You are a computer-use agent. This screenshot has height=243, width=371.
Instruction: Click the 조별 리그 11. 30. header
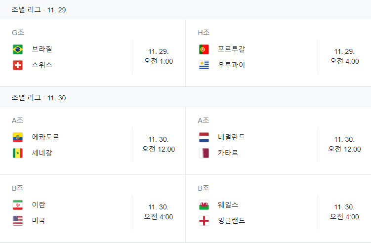(x=40, y=98)
